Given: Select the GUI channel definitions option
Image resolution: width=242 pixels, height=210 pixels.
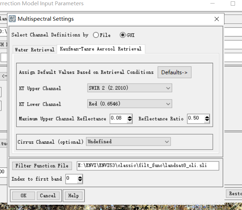Looking at the screenshot, I should (123, 35).
